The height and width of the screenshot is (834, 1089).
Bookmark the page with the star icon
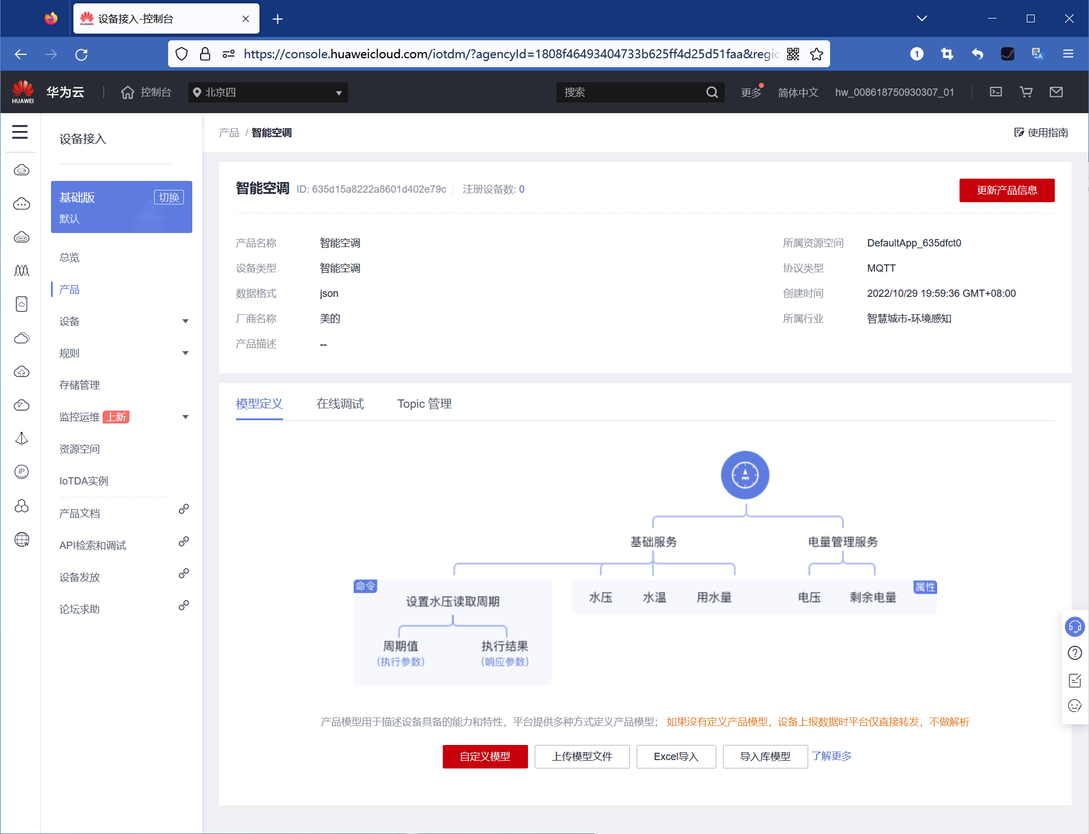tap(817, 54)
